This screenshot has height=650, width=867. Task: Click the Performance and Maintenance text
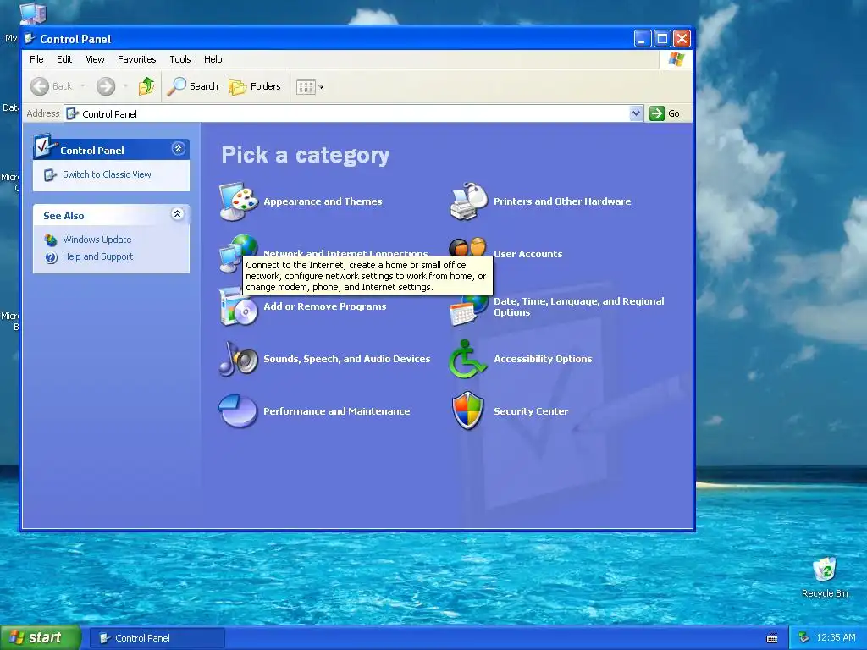[x=337, y=411]
